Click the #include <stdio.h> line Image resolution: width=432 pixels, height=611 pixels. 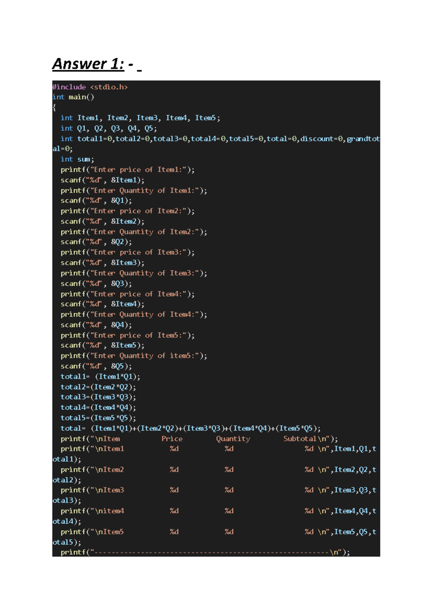click(90, 87)
